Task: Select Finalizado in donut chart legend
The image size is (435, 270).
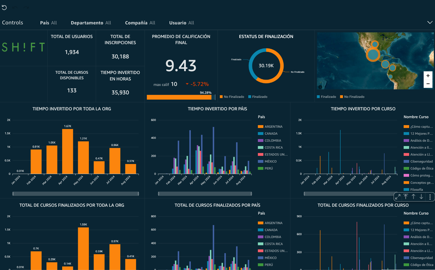Action: tap(258, 97)
